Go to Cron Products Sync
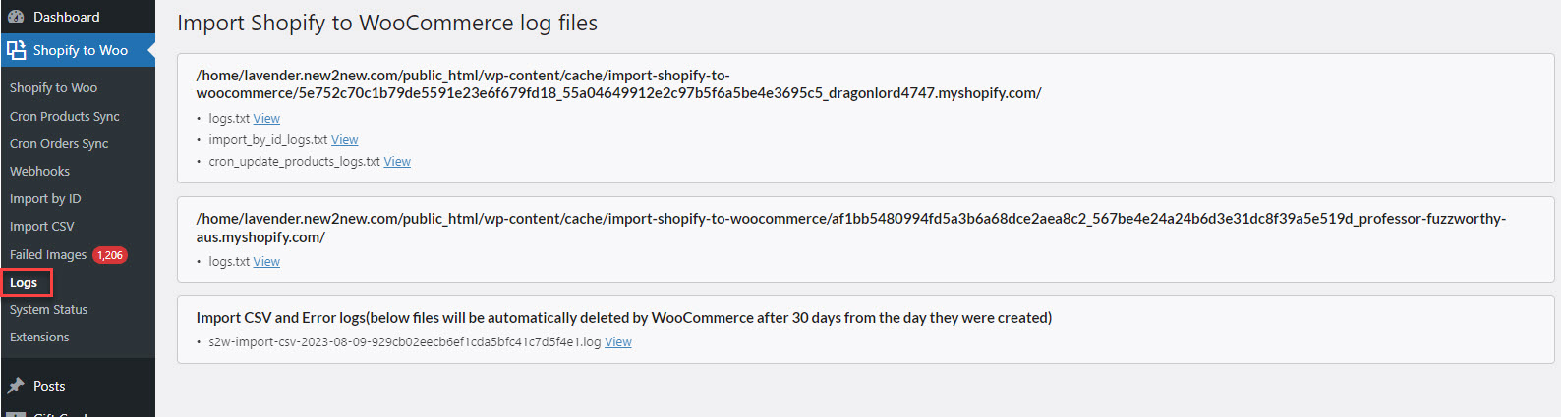 click(65, 116)
